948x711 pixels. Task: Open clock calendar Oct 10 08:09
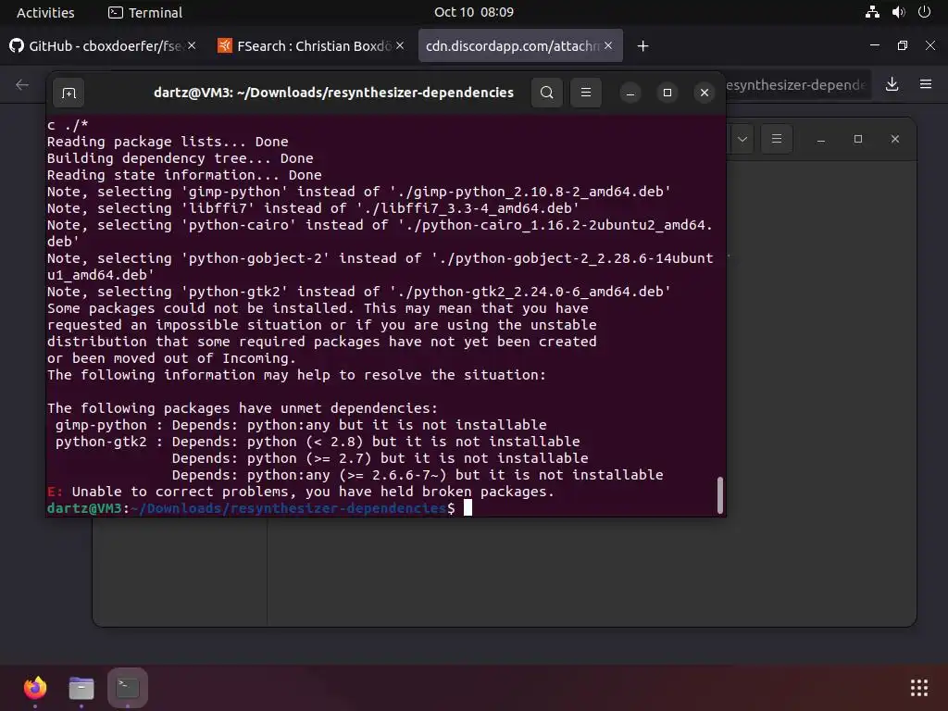[x=474, y=12]
